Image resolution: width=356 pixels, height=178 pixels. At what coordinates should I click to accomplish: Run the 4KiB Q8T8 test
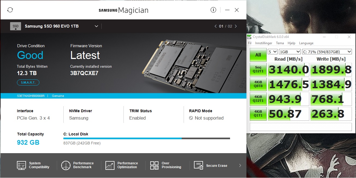pos(258,84)
